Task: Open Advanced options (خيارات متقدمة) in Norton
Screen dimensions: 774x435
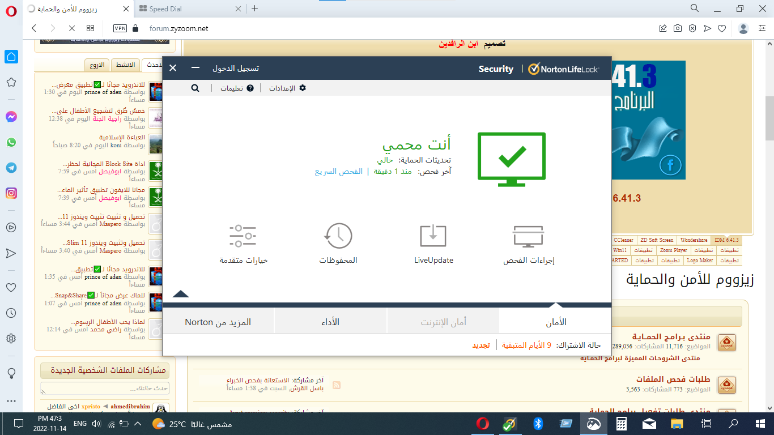Action: point(243,245)
